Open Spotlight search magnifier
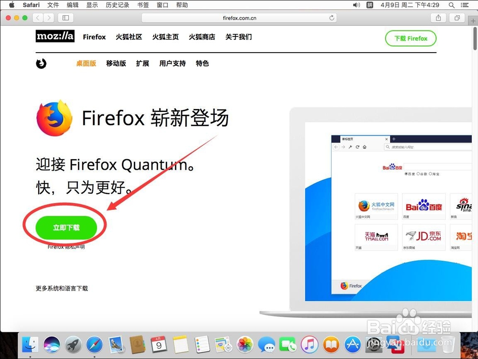The height and width of the screenshot is (359, 478). 452,5
